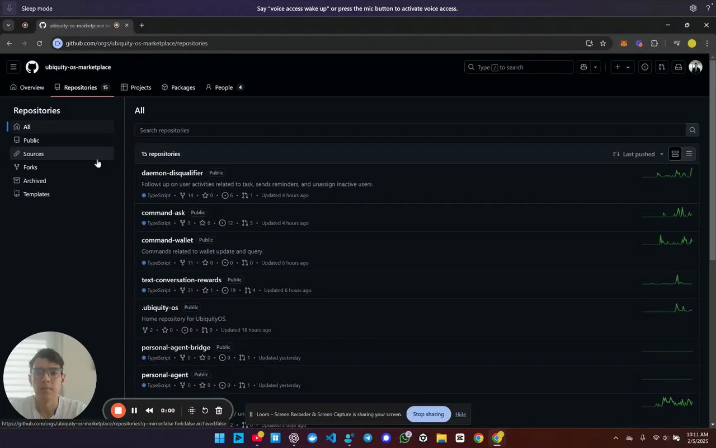This screenshot has width=716, height=448.
Task: Open the Chrome three-dot menu
Action: 706,43
